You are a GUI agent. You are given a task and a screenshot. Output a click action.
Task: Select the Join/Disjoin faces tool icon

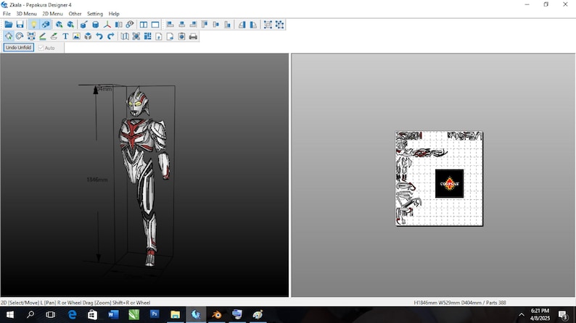click(x=31, y=36)
